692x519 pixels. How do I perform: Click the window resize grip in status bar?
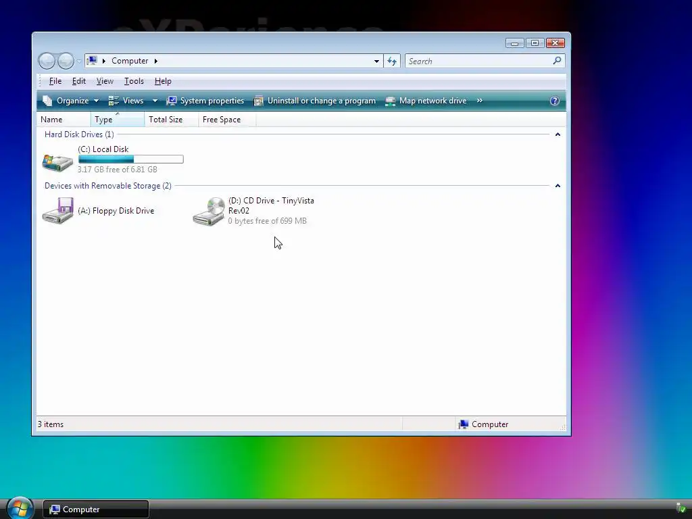pos(563,427)
